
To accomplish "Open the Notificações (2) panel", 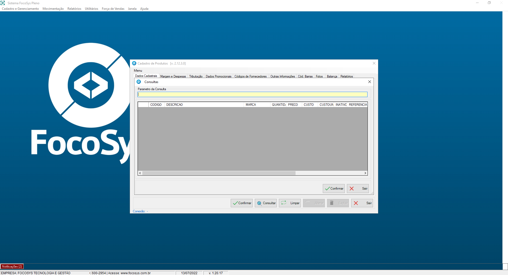I will pyautogui.click(x=12, y=267).
